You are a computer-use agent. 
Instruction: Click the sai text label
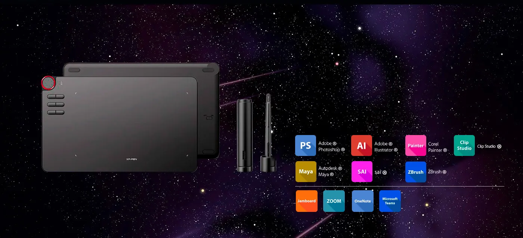[x=380, y=172]
